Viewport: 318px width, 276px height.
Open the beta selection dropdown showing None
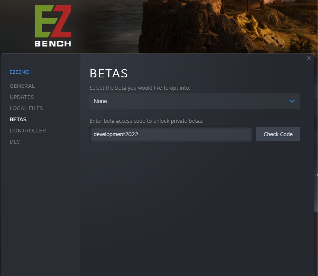pos(194,101)
